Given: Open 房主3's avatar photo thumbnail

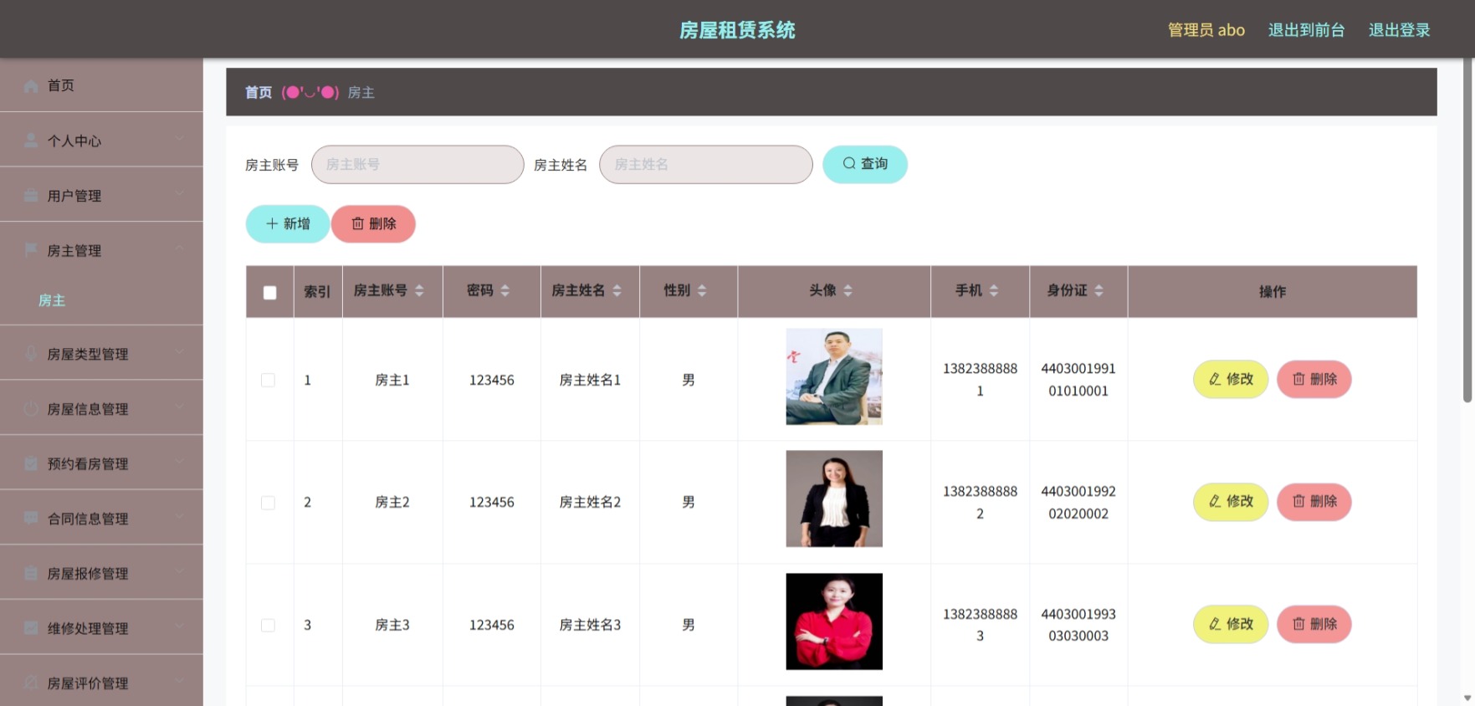Looking at the screenshot, I should (x=834, y=622).
